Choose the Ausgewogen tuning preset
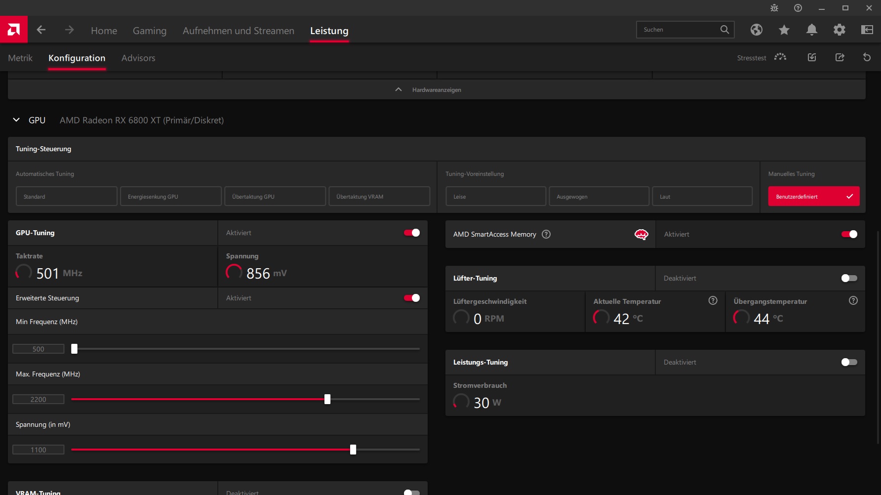Viewport: 881px width, 495px height. tap(599, 196)
